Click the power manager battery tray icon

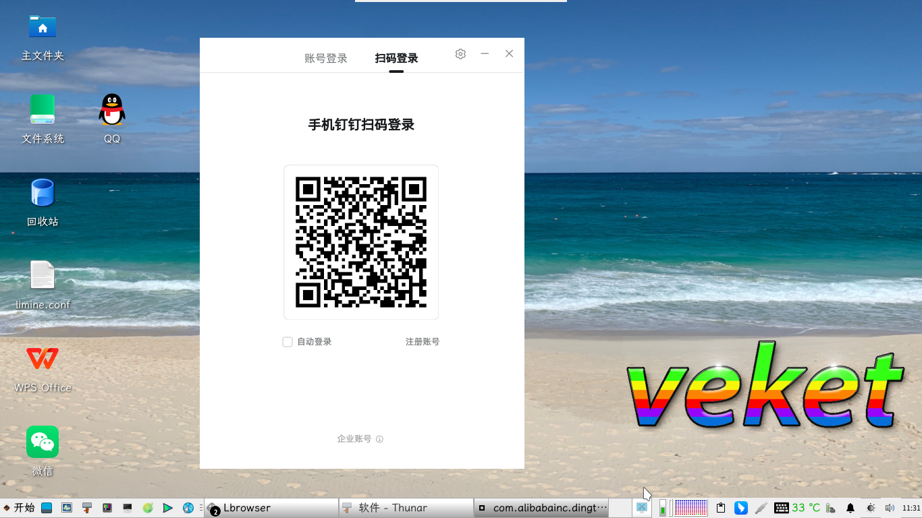tap(831, 508)
